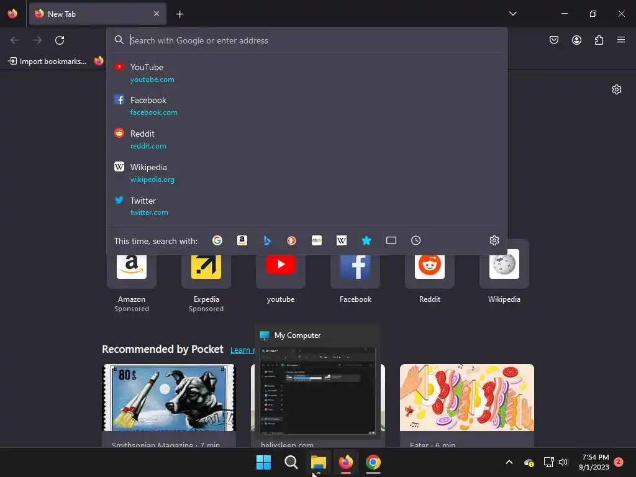
Task: Search with Google one-off engine icon
Action: click(x=217, y=240)
